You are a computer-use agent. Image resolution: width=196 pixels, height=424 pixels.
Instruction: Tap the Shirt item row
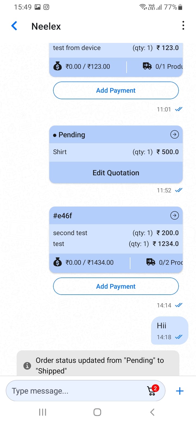(116, 152)
